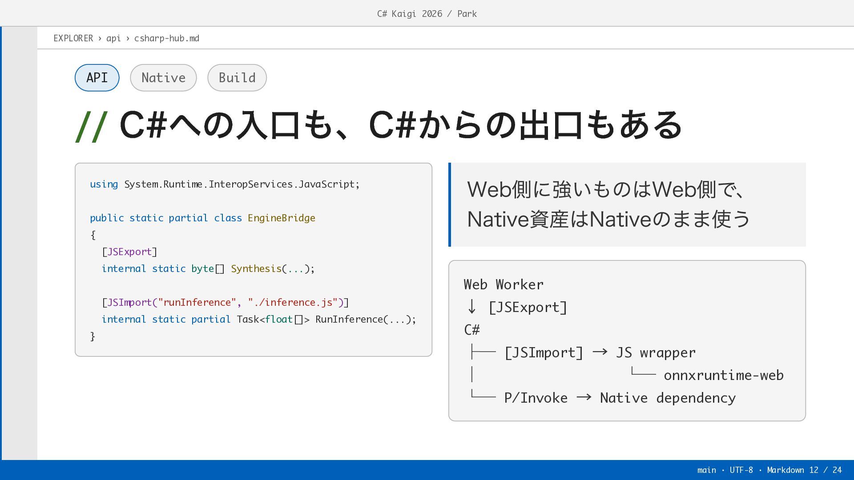Screen dimensions: 854x480
Task: Open the UTF-8 encoding selector
Action: (741, 470)
